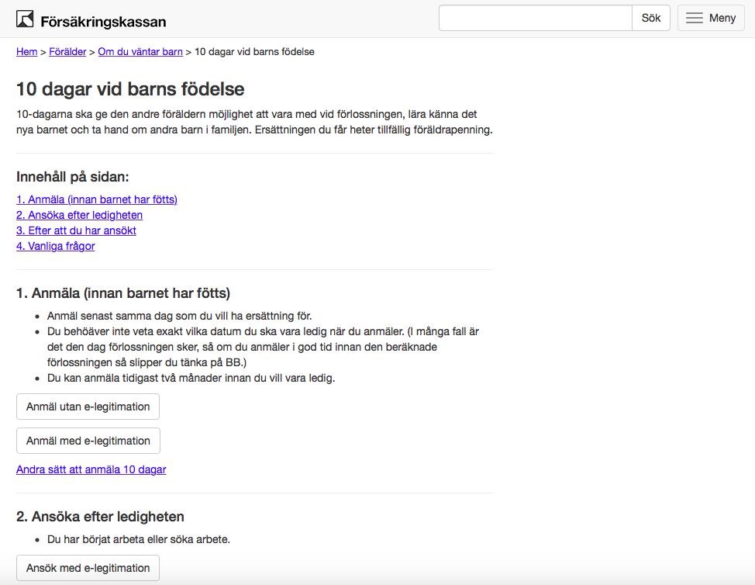
Task: Jump to Vanliga frågor contents link
Action: tap(56, 246)
